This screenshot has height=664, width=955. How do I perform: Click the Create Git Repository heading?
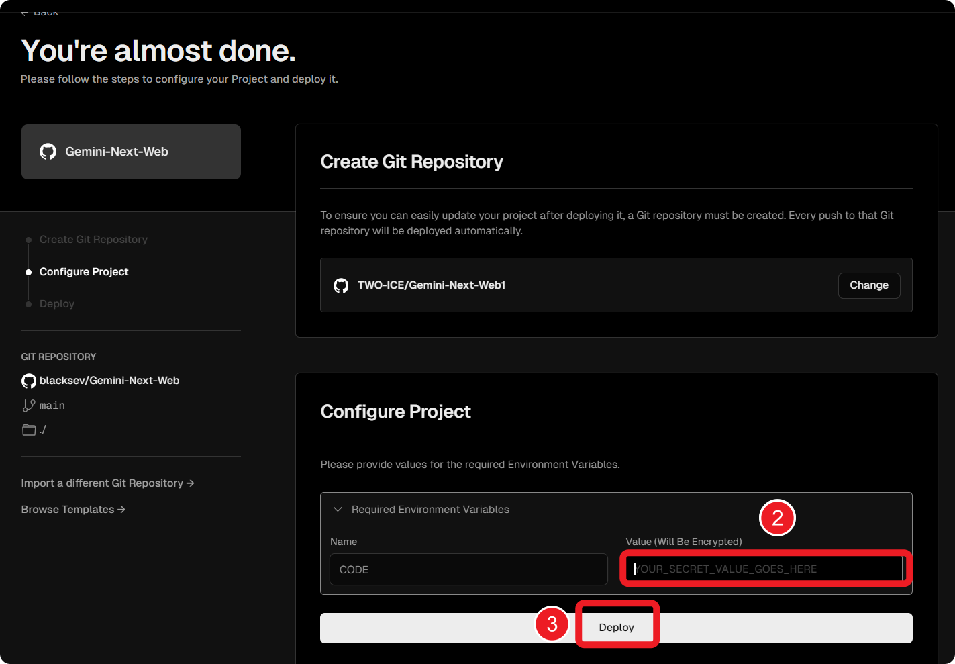(x=412, y=162)
